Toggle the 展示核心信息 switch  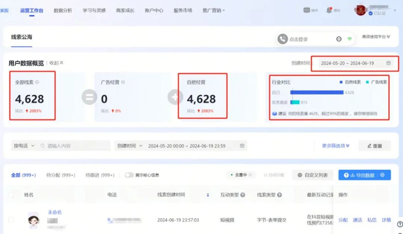[x=129, y=175]
